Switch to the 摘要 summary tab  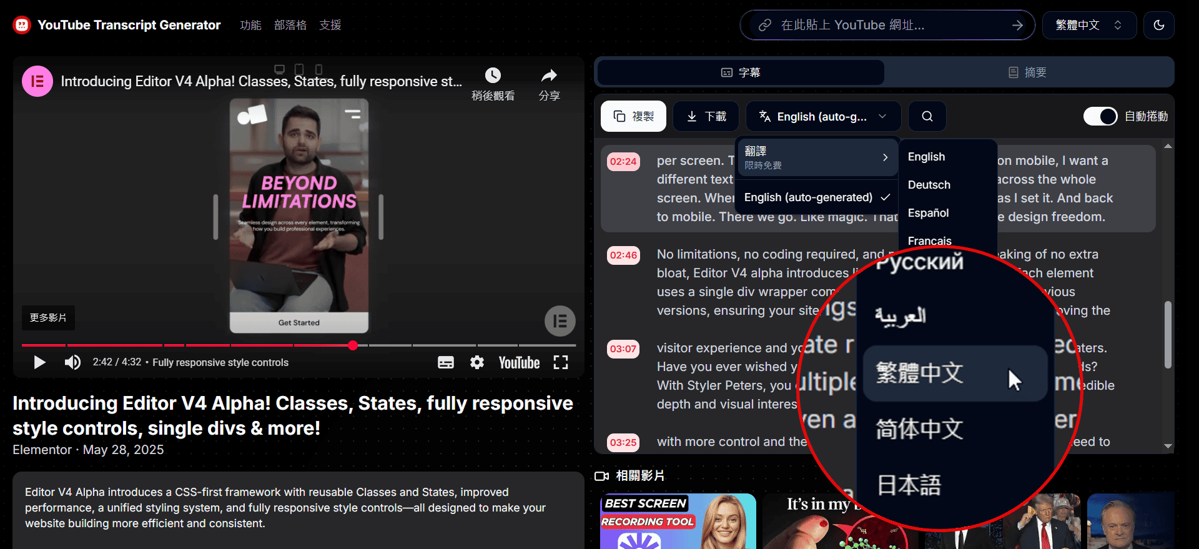[1027, 72]
